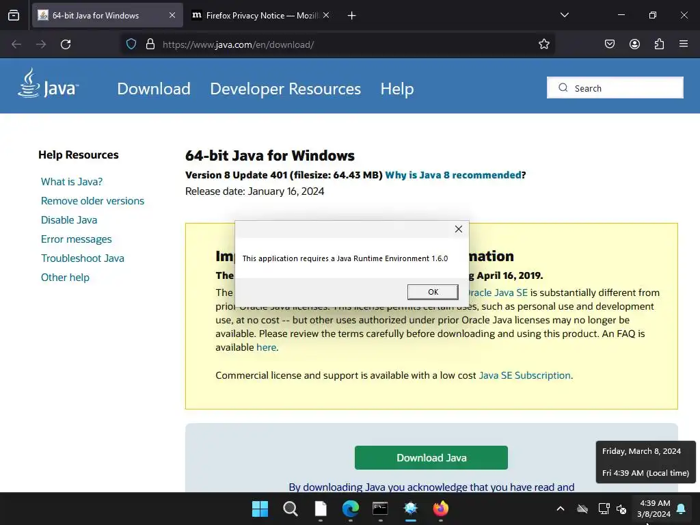Open taskbar Search icon
This screenshot has height=525, width=700.
coord(290,509)
